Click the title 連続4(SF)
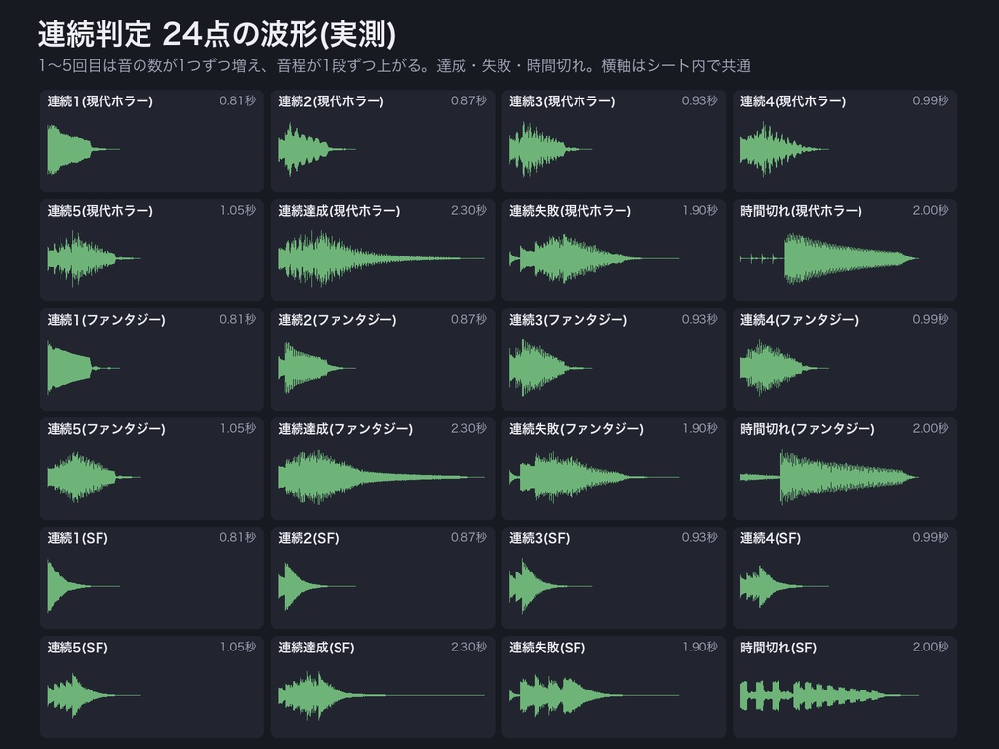Image resolution: width=999 pixels, height=749 pixels. (771, 538)
